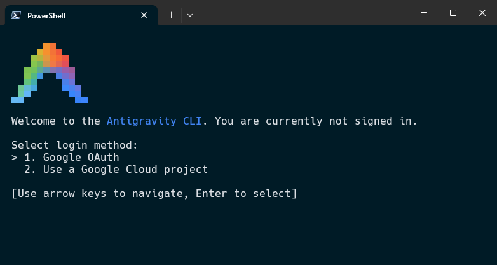Click the arrow keys navigation hint text
Screen dimensions: 497x265
(x=154, y=193)
